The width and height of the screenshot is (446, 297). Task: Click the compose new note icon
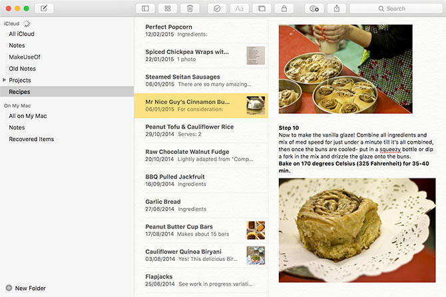(x=44, y=9)
